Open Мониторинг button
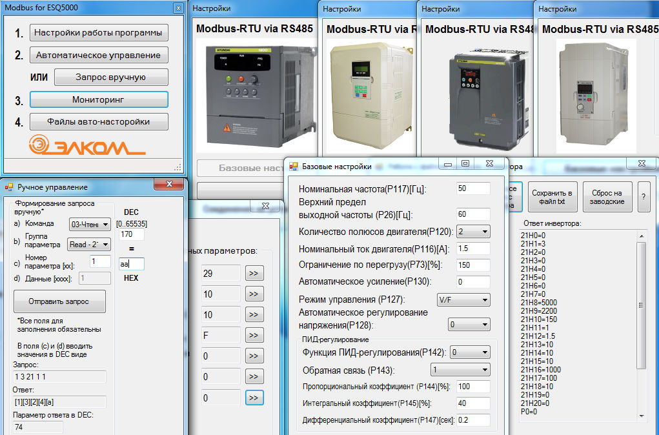Viewport: 659px width, 435px height. [99, 99]
